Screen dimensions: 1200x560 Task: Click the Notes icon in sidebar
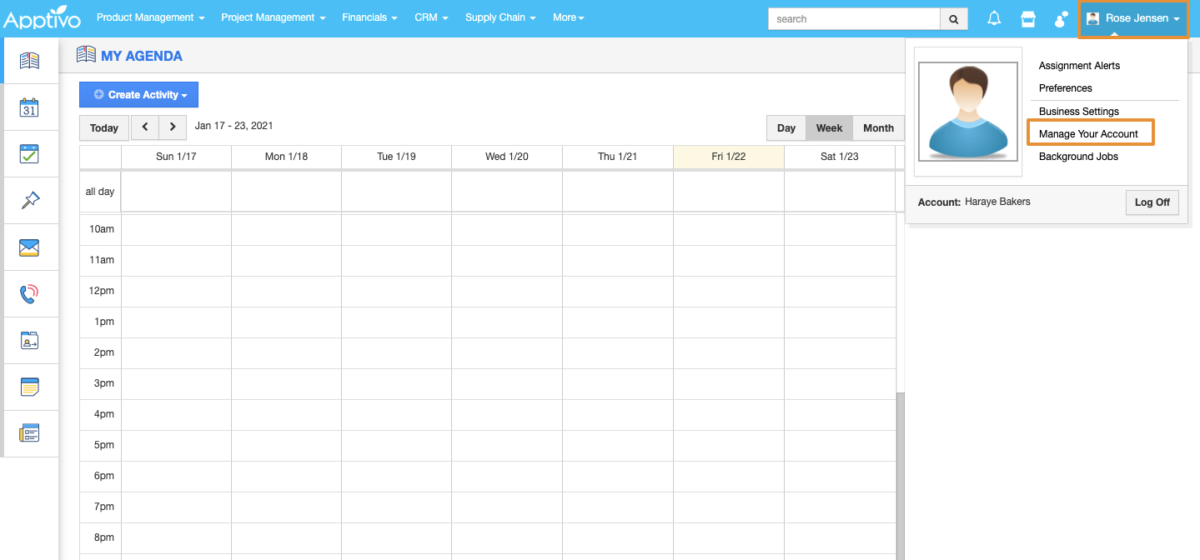click(x=29, y=387)
